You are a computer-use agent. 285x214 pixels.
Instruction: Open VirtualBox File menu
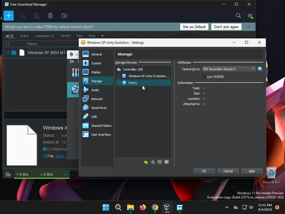click(72, 61)
